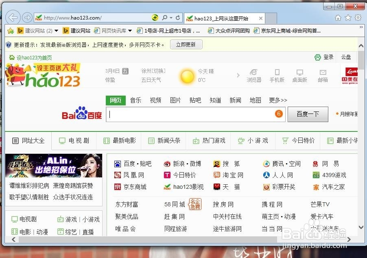Image resolution: width=367 pixels, height=258 pixels.
Task: Open the 桌面版 desktop icon
Action: 299,76
